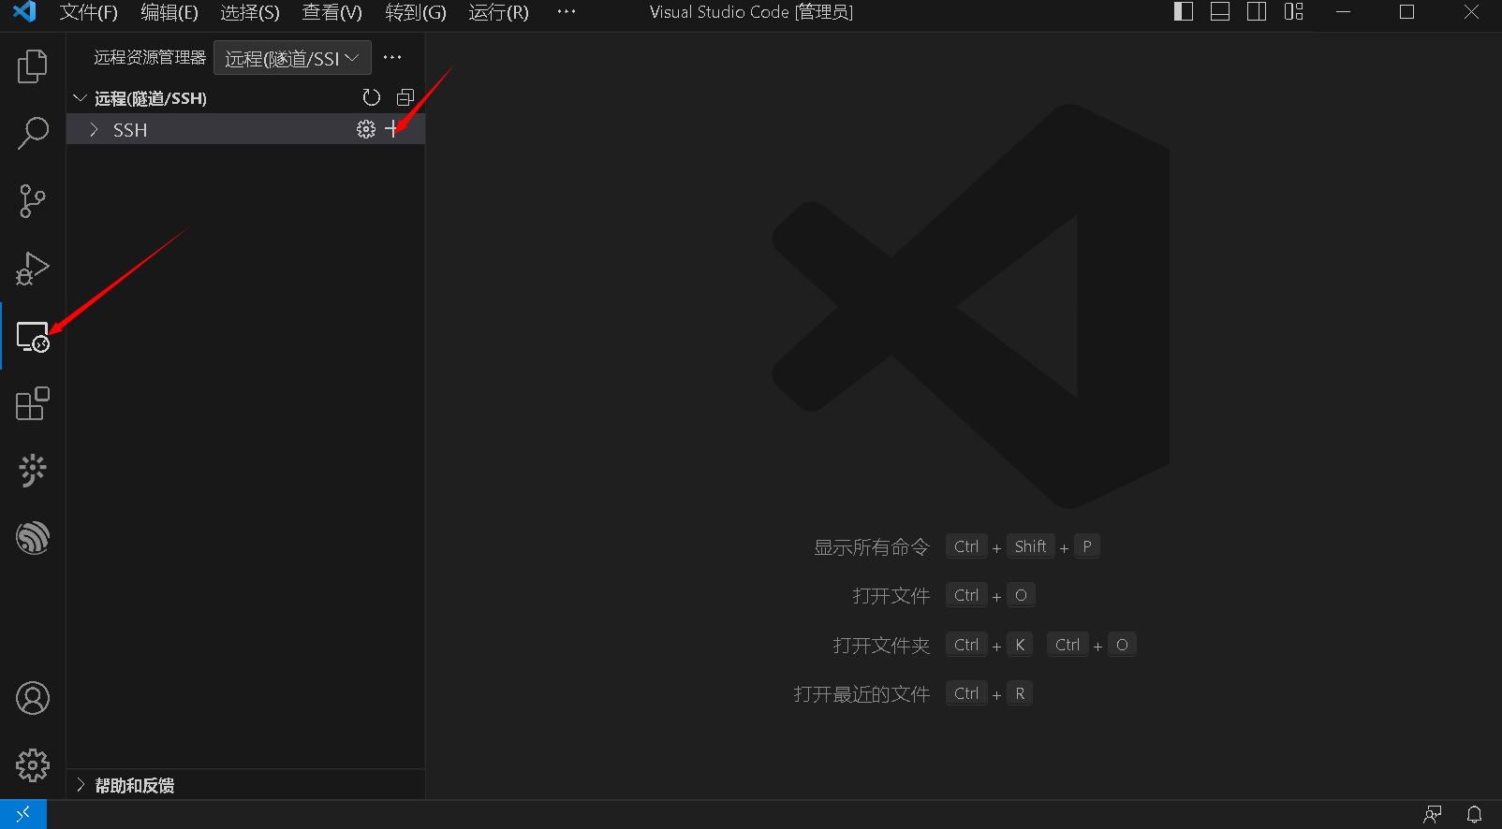Click the 打开文件 hint text
Image resolution: width=1502 pixels, height=829 pixels.
coord(891,596)
